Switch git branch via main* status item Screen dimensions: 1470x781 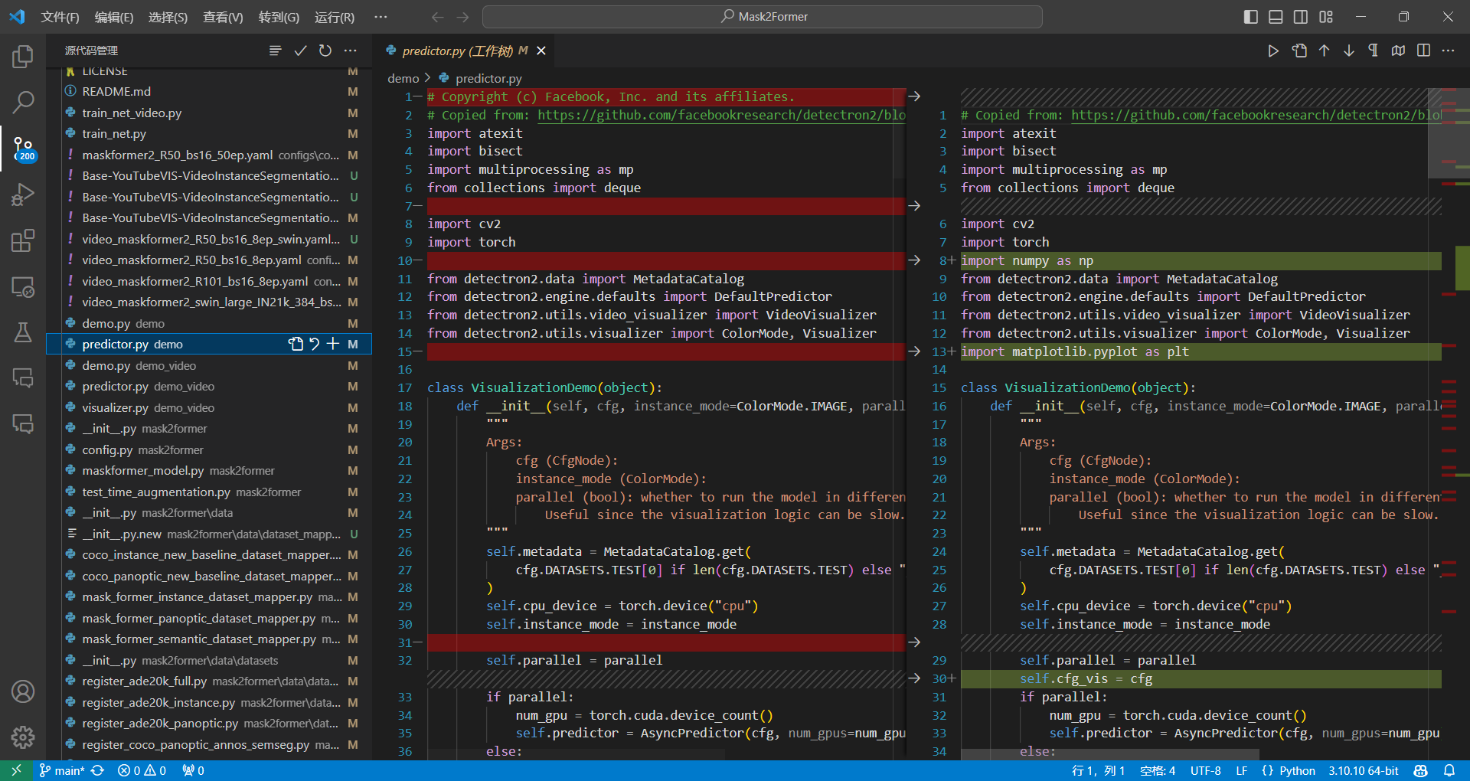[61, 770]
